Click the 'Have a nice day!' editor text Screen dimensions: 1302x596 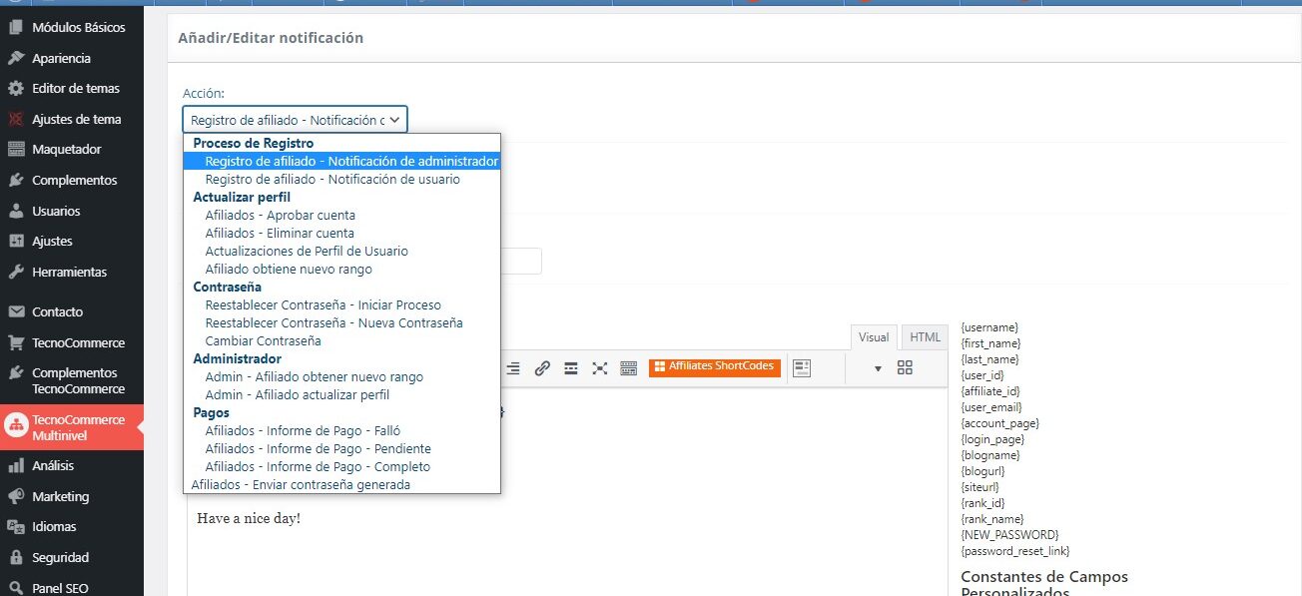[x=249, y=519]
